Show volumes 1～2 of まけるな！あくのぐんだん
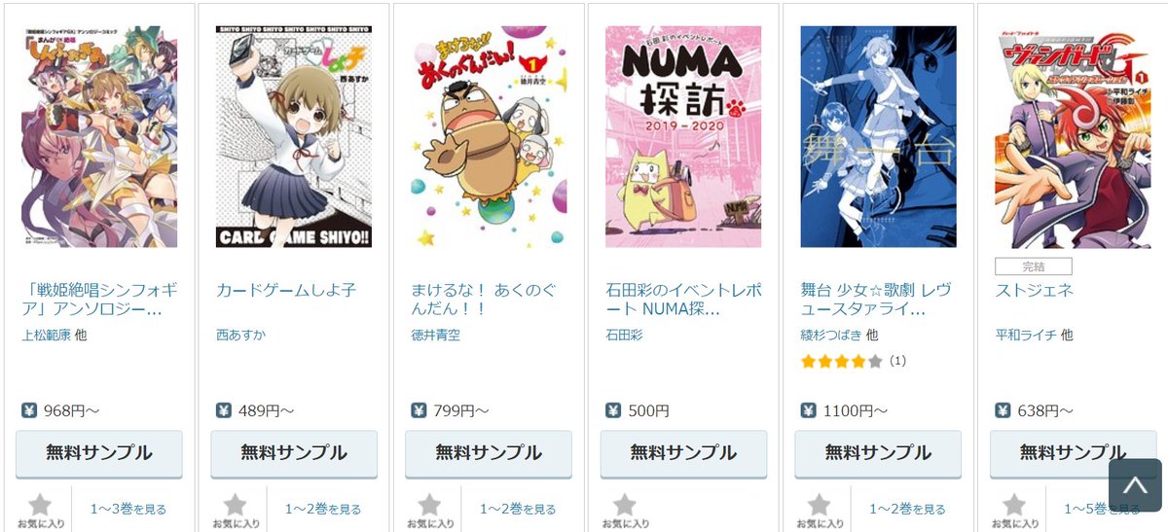This screenshot has width=1168, height=532. [x=518, y=509]
